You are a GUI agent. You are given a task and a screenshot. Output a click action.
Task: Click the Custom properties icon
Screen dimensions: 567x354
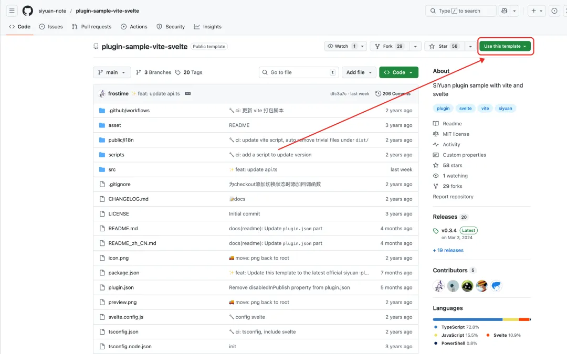436,155
